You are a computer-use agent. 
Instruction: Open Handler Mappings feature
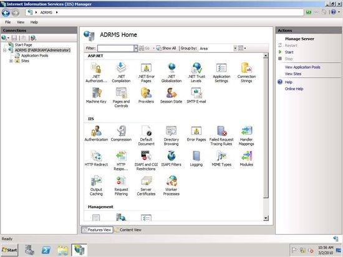[x=246, y=136]
